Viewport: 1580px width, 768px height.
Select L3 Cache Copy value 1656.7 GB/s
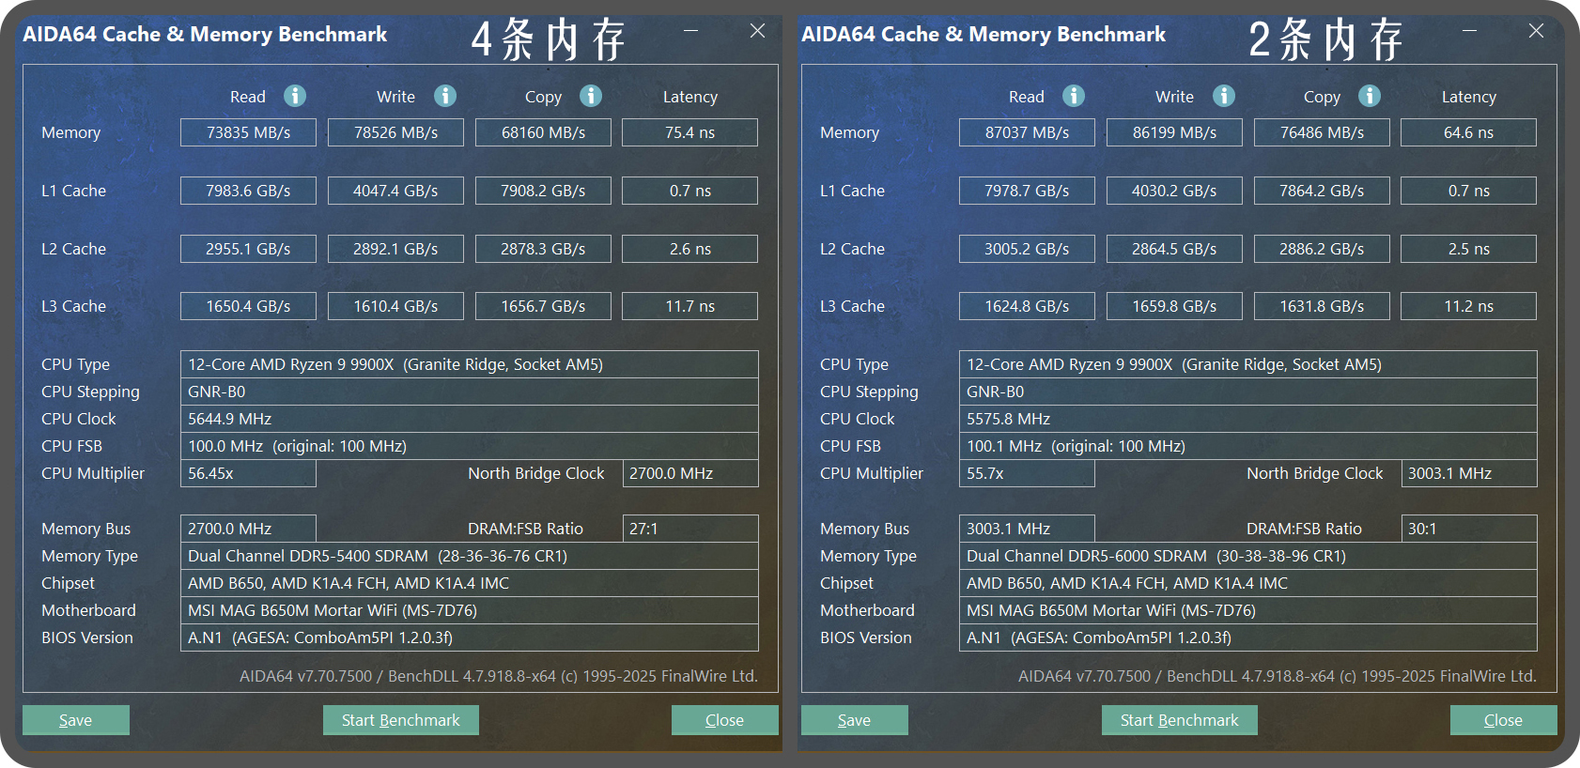pyautogui.click(x=543, y=306)
